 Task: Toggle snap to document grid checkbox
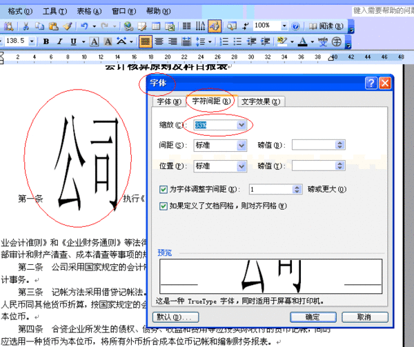point(164,206)
